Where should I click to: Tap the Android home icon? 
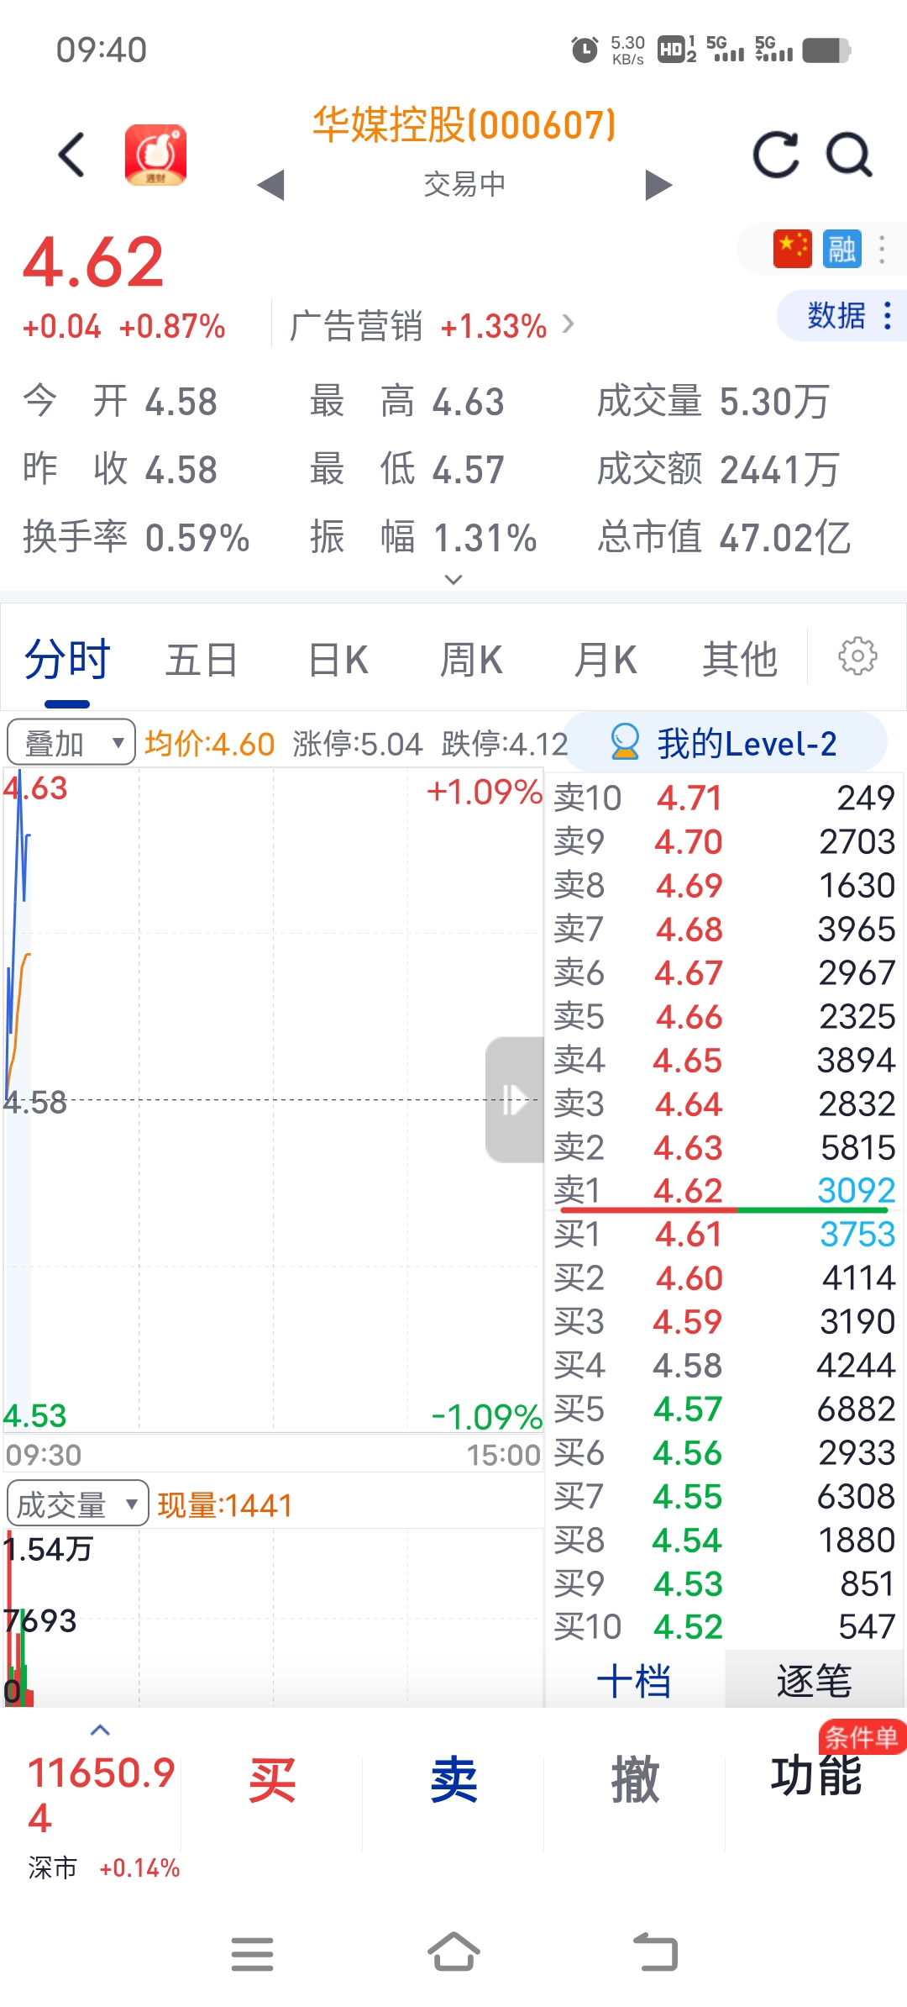pyautogui.click(x=453, y=1952)
